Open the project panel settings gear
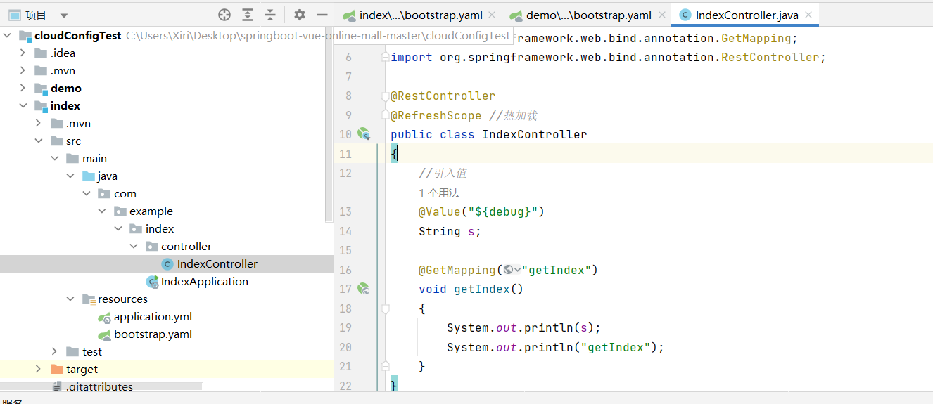Screen dimensions: 933x404 [x=300, y=15]
